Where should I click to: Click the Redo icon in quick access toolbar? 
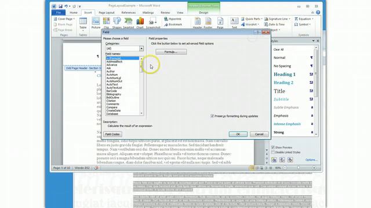tap(74, 6)
